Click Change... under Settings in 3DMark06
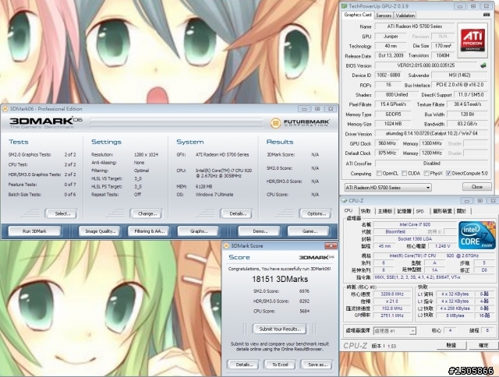This screenshot has width=499, height=377. pyautogui.click(x=147, y=213)
